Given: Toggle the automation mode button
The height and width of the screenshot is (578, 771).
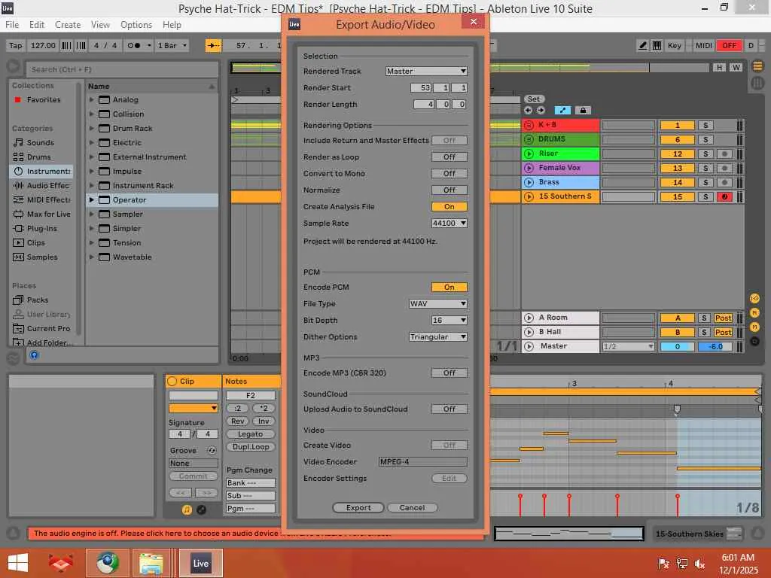Looking at the screenshot, I should coord(562,110).
